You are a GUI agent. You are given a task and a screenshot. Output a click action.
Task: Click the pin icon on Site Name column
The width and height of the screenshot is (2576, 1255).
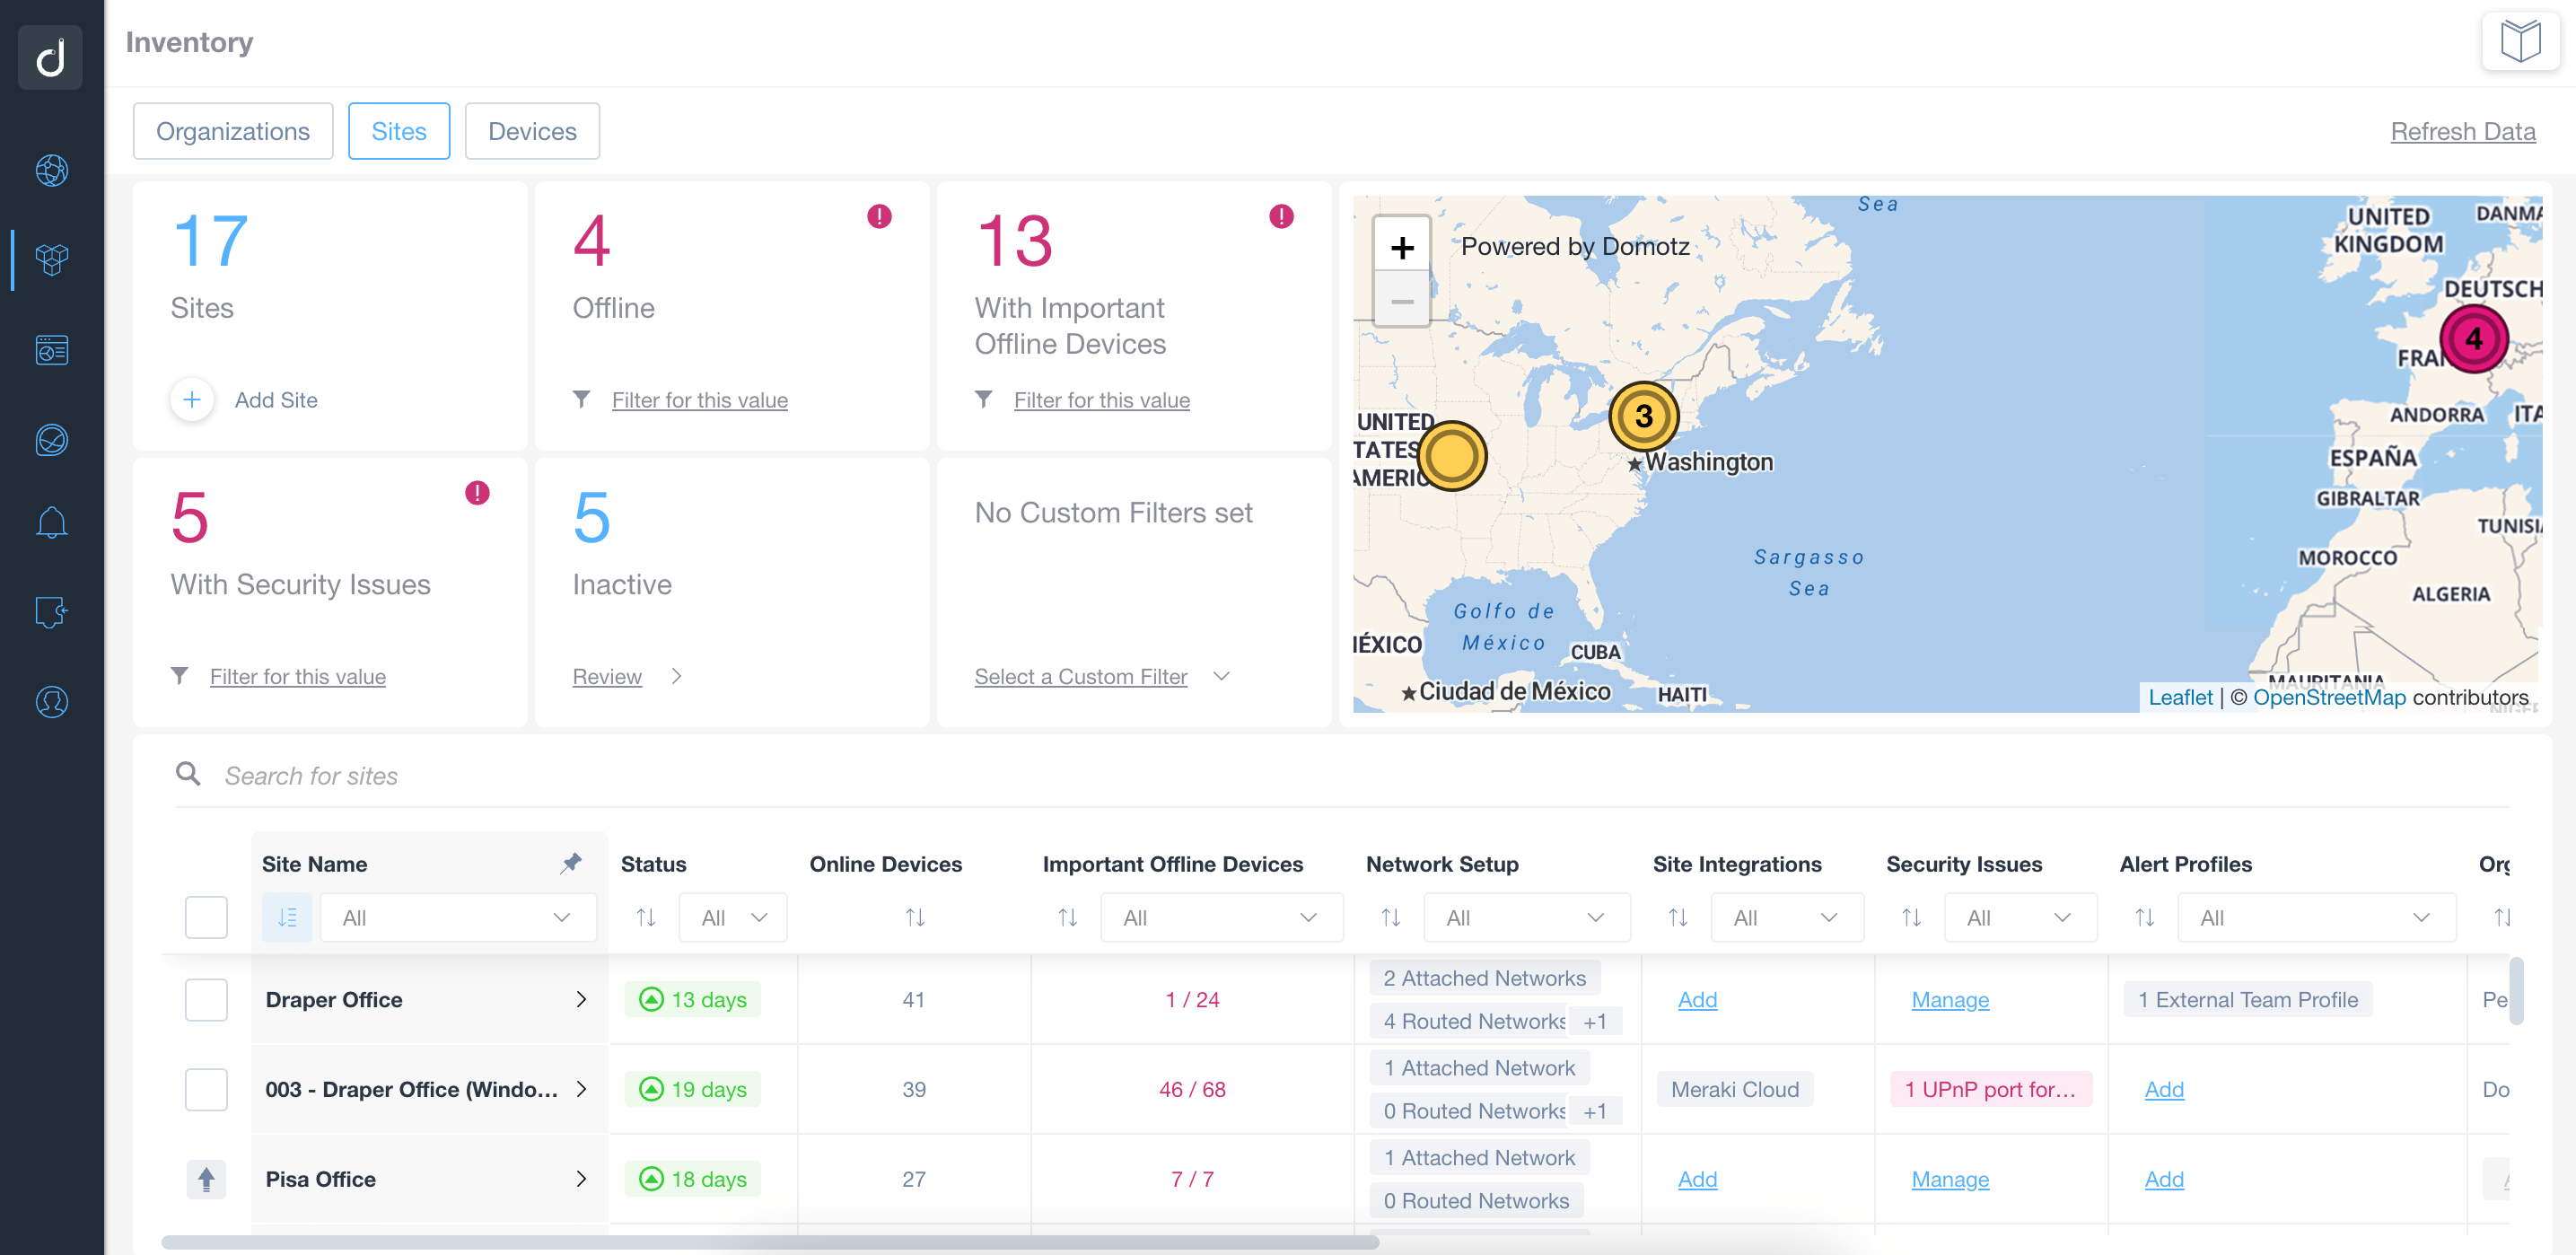(570, 863)
